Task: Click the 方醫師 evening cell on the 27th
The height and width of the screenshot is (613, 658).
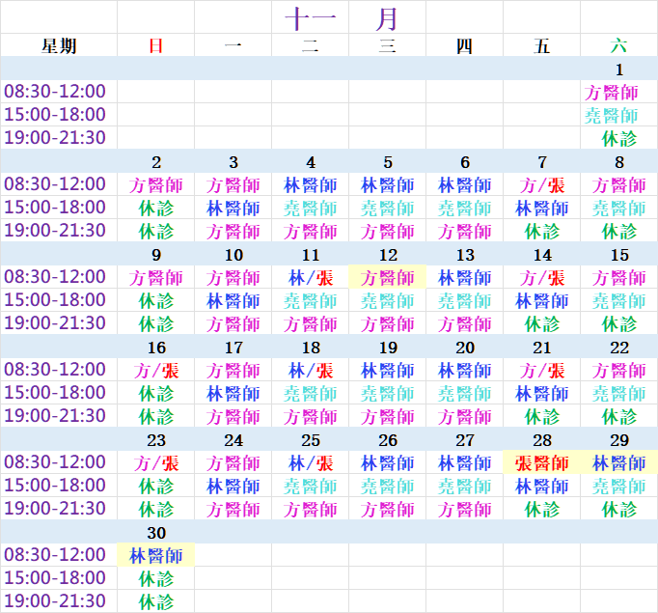Action: tap(465, 510)
